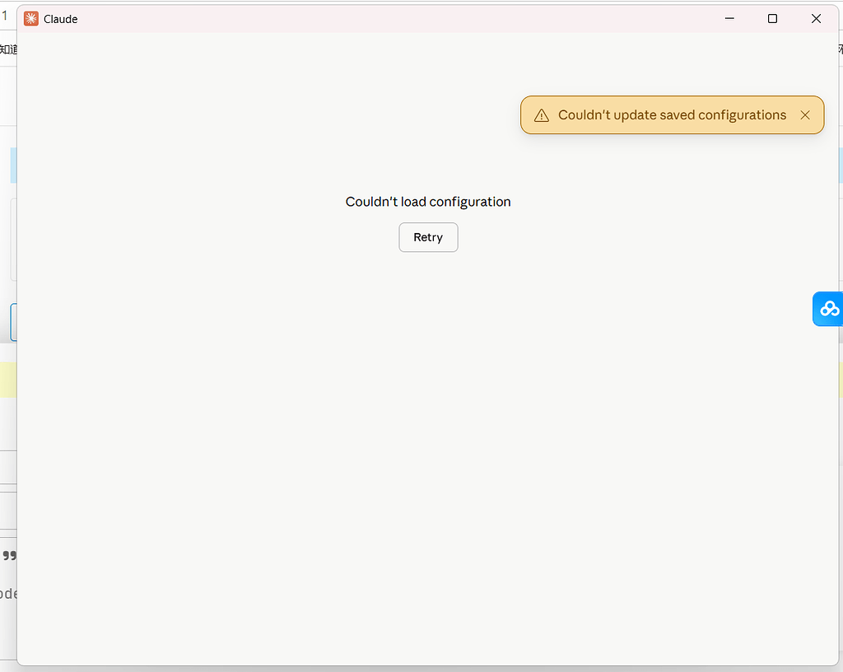Click the "Couldn't update saved configurations" text
Viewport: 843px width, 672px height.
pos(672,115)
